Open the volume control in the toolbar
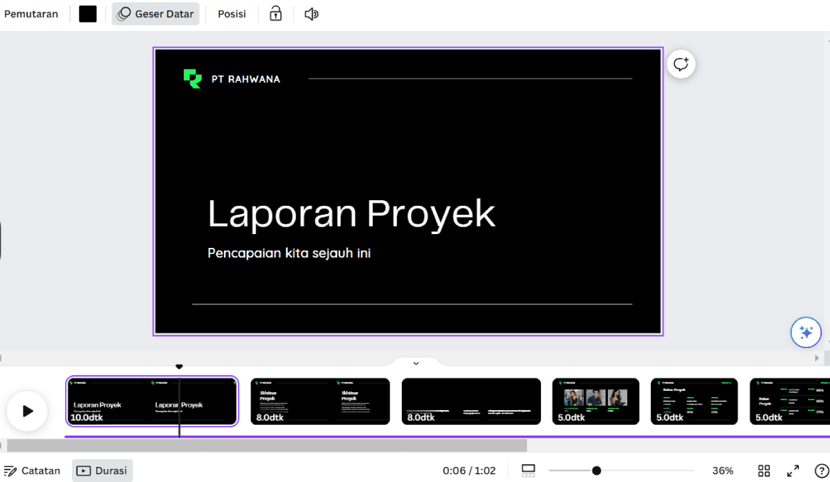830x482 pixels. click(311, 13)
